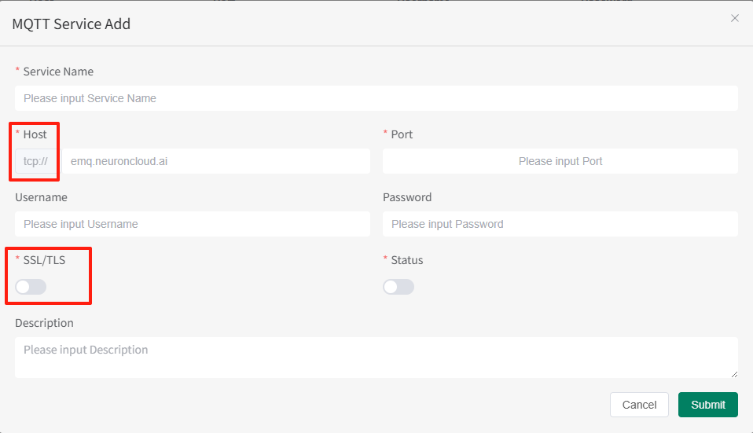Image resolution: width=753 pixels, height=433 pixels.
Task: Click inside the Description text area
Action: coord(376,357)
